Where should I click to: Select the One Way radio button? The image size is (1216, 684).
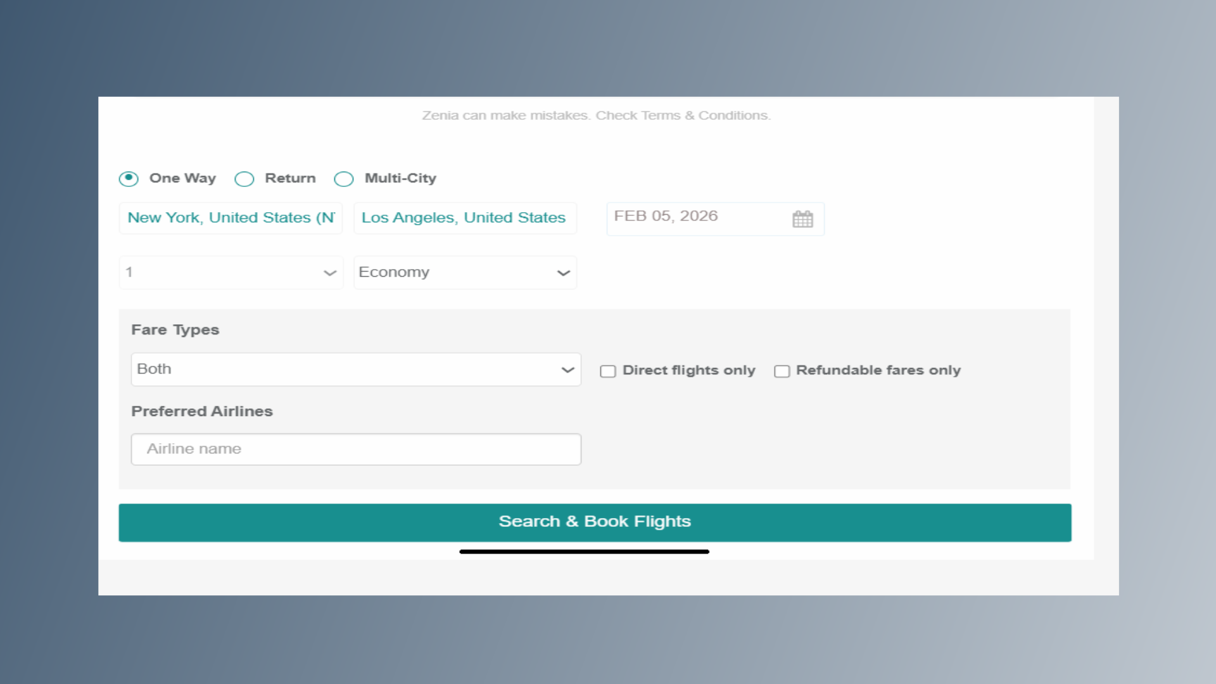pyautogui.click(x=129, y=179)
